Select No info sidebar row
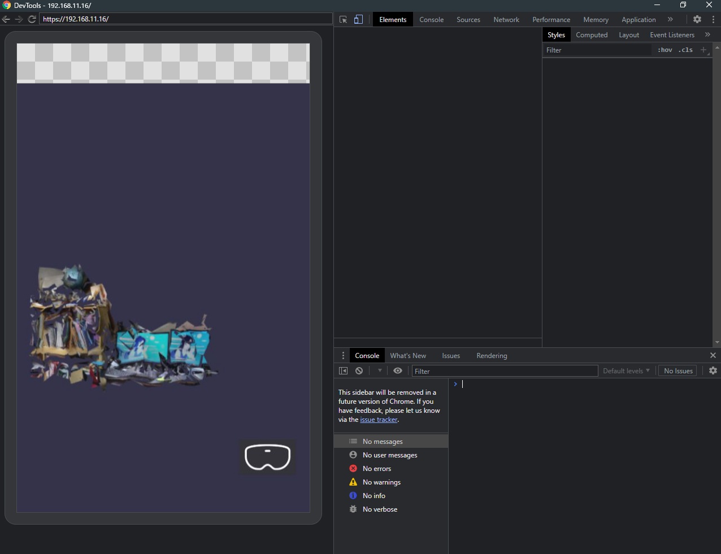Viewport: 721px width, 554px height. [391, 495]
